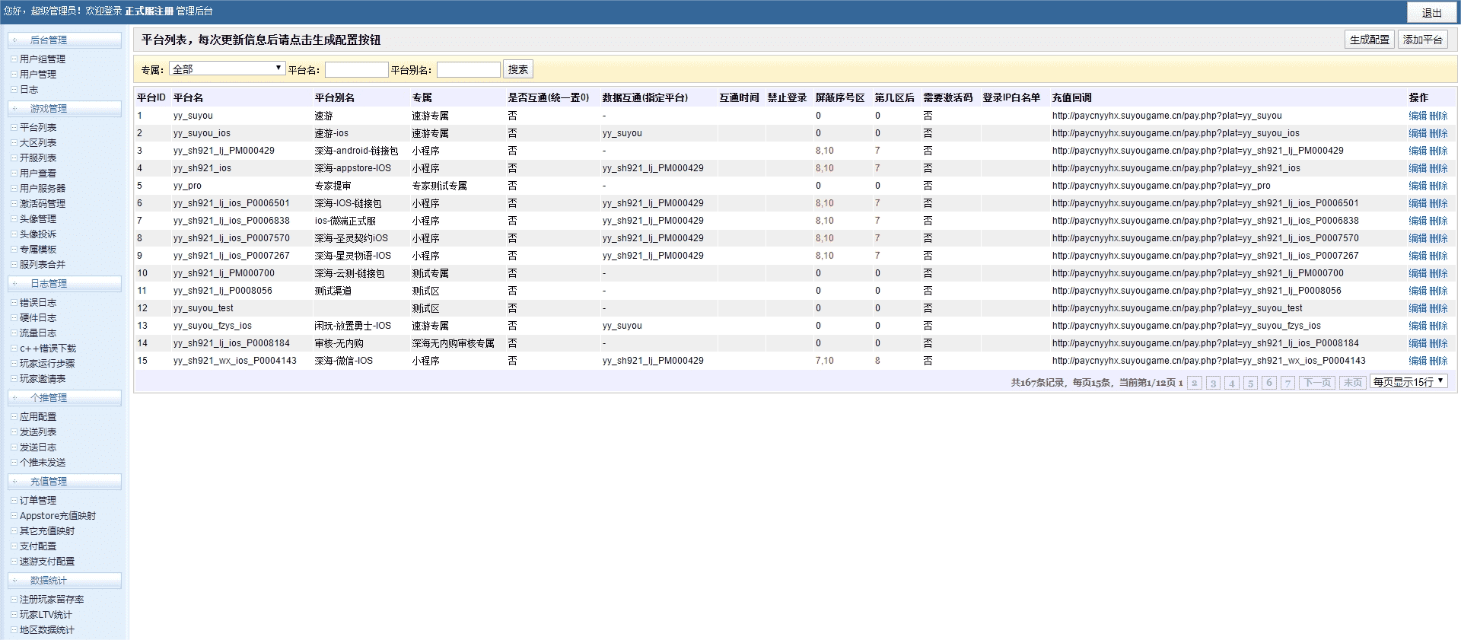
Task: Go to pagination page 7
Action: 1288,383
